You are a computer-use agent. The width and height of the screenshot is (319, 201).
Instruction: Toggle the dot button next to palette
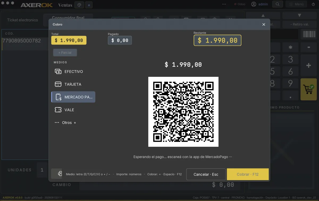[89, 5]
